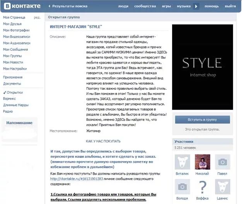
Task: Click the underlined 1.Ссылка на фотографию товара text
Action: tap(103, 197)
